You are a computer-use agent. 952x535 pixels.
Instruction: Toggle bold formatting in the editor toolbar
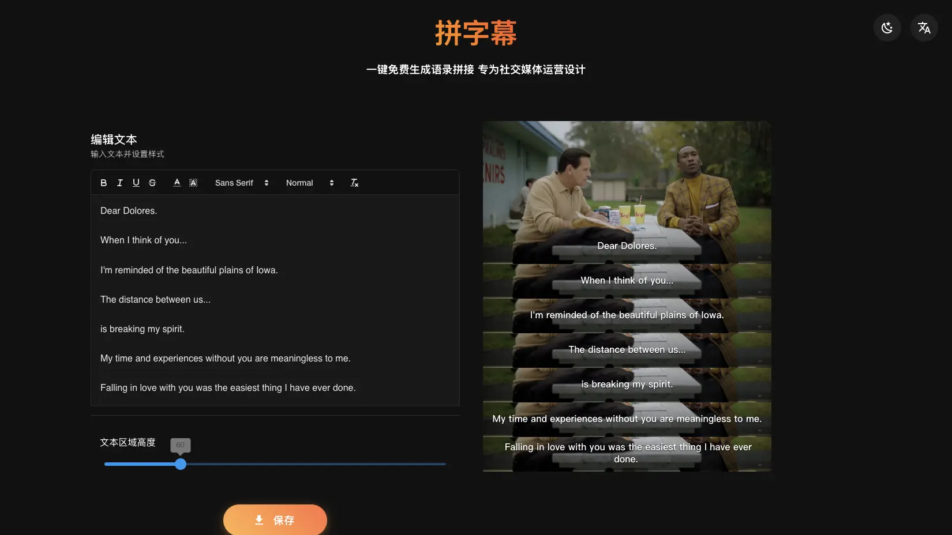[104, 183]
